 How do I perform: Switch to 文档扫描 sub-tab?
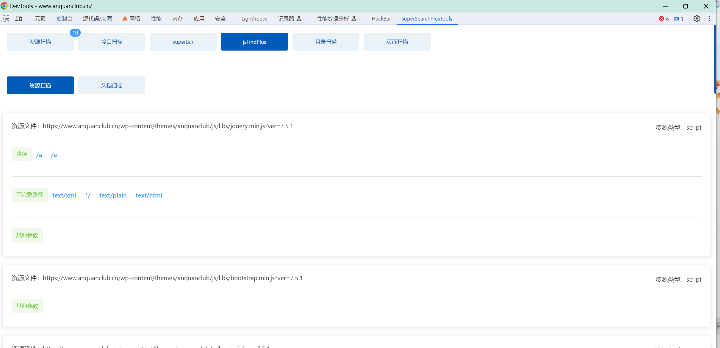[112, 85]
